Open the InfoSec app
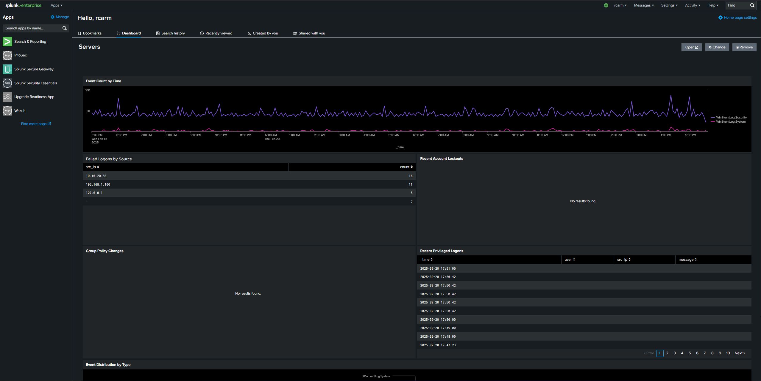The height and width of the screenshot is (381, 761). coord(22,55)
